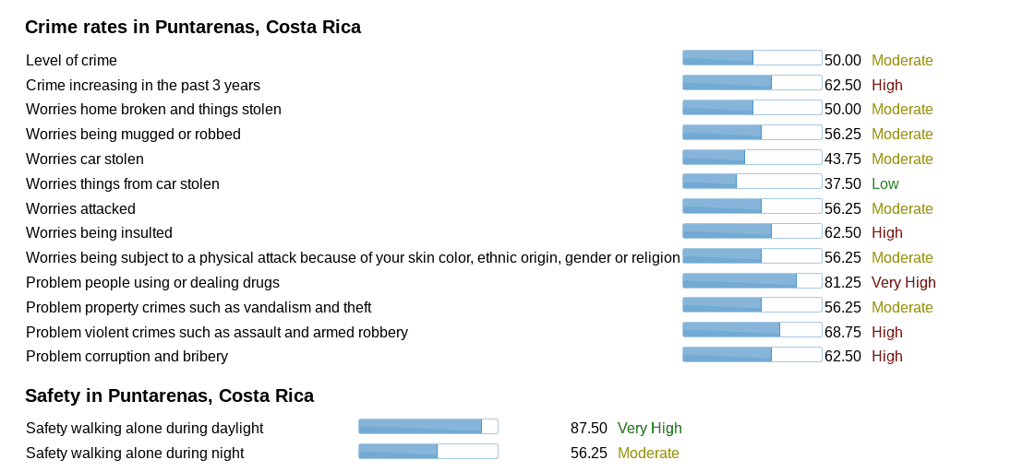The width and height of the screenshot is (1023, 472).
Task: Click the 'Problem property crimes such as vandalism' label
Action: tap(199, 307)
